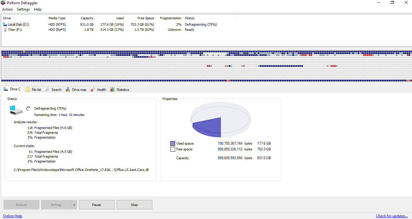Screen dimensions: 412x219
Task: Click the Unknown fragmentation cell
Action: click(174, 30)
